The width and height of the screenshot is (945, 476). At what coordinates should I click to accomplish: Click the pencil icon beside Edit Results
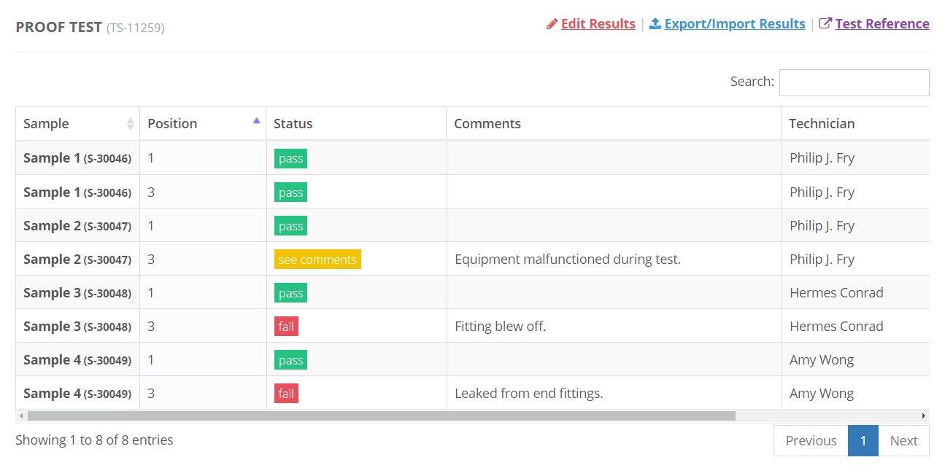click(552, 24)
